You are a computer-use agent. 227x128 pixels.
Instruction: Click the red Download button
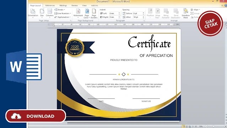tap(36, 116)
